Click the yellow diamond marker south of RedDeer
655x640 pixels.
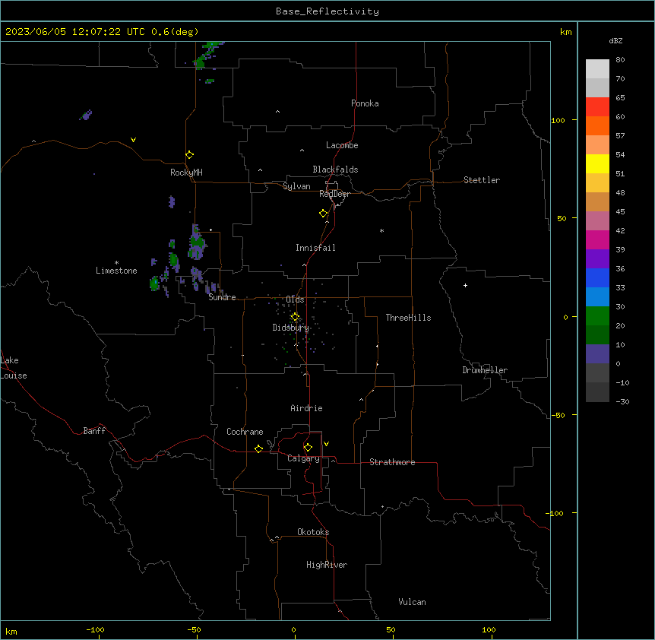324,214
